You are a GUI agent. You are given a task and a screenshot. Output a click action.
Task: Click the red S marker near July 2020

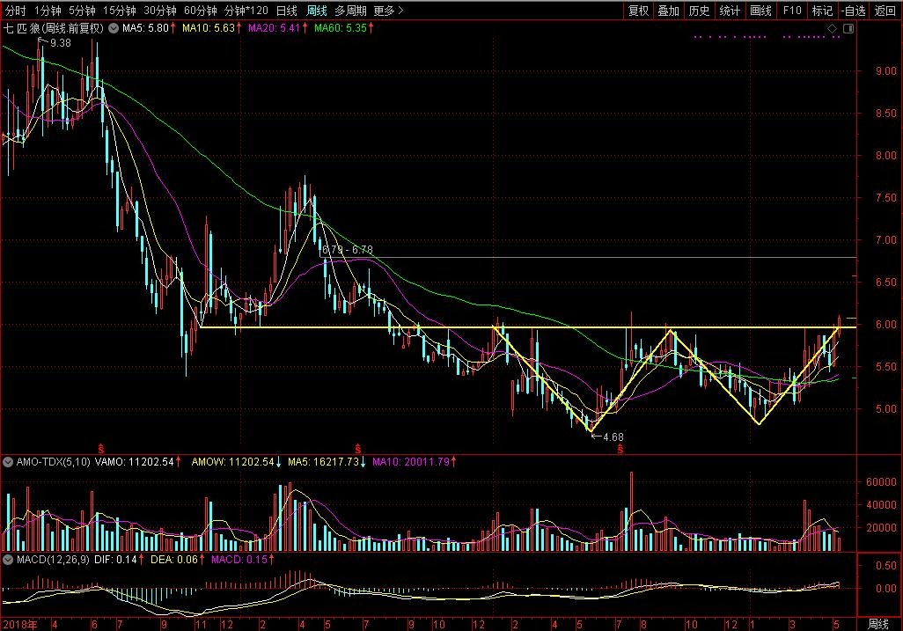click(x=620, y=449)
